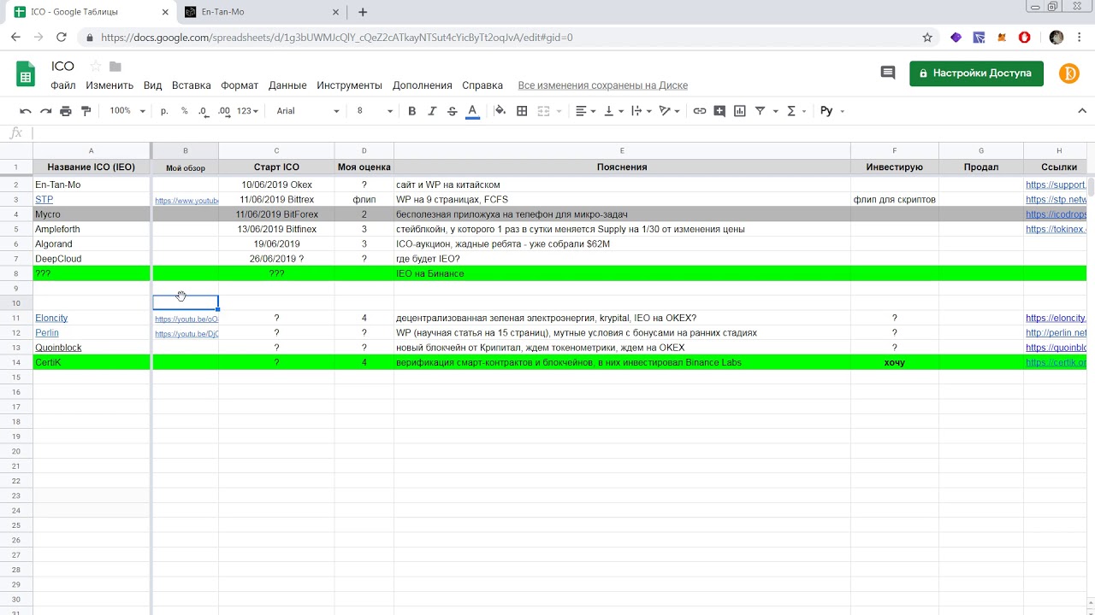Format as currency (р.)
This screenshot has width=1095, height=615.
point(164,111)
